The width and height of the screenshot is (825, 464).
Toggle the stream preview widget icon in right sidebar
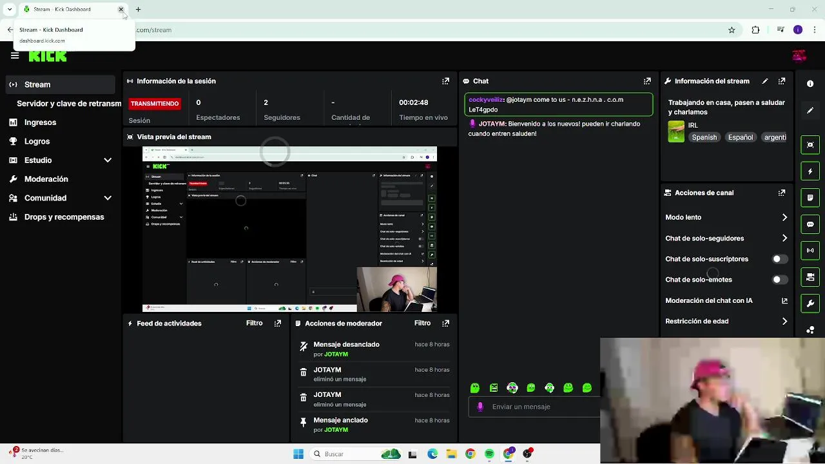tap(810, 145)
